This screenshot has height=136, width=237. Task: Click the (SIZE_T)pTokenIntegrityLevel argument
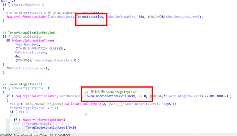point(133,104)
